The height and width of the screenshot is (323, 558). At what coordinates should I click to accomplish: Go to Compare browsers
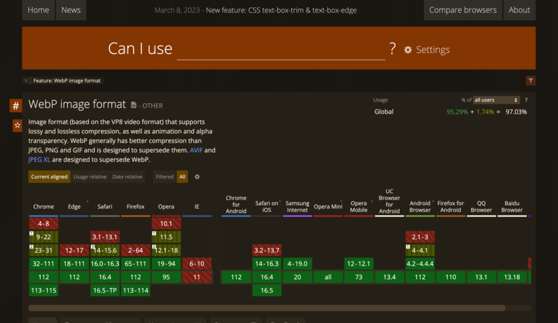click(x=463, y=10)
